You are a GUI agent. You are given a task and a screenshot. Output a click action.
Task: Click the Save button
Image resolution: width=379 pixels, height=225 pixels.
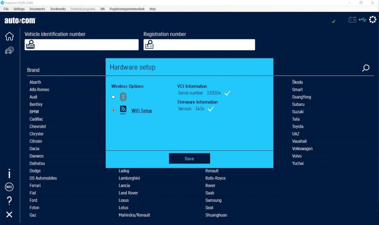pyautogui.click(x=189, y=159)
